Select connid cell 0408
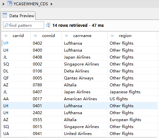The height and width of the screenshot is (138, 159). click(46, 57)
